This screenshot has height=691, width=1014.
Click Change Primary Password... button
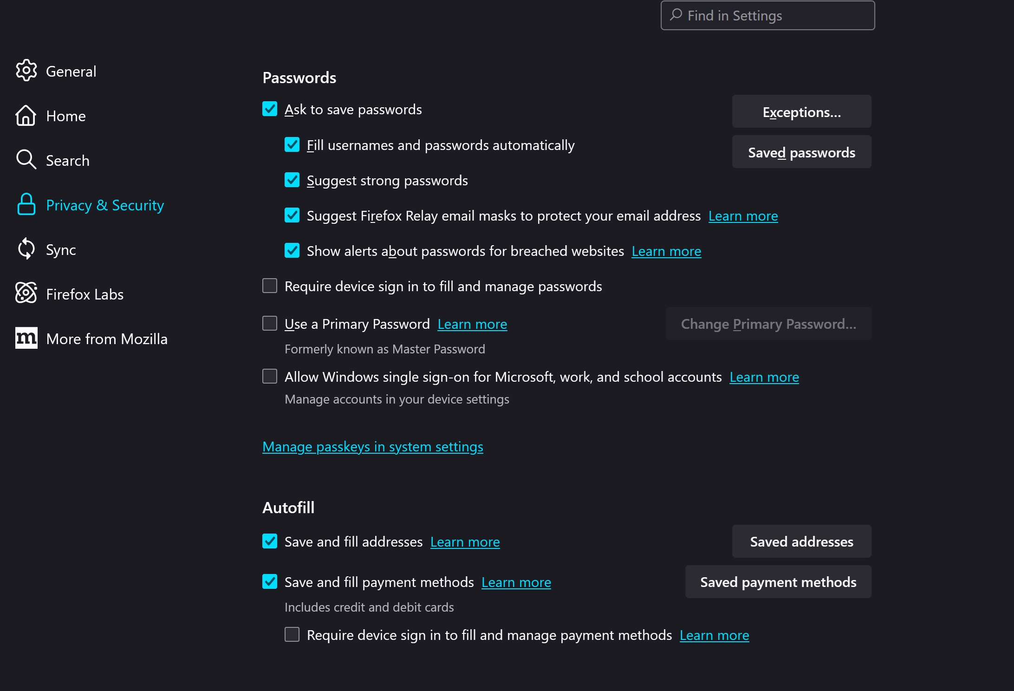tap(768, 324)
